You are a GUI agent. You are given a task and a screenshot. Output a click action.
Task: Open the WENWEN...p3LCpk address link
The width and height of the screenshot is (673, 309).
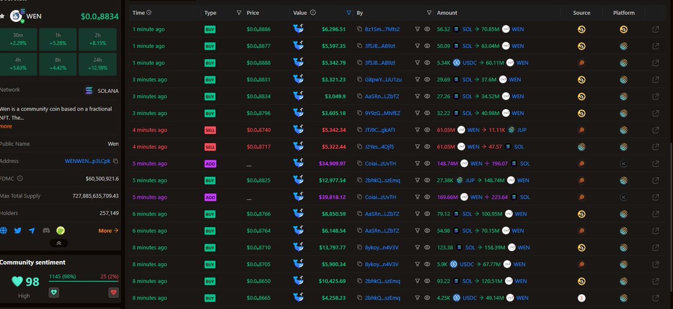pos(88,161)
